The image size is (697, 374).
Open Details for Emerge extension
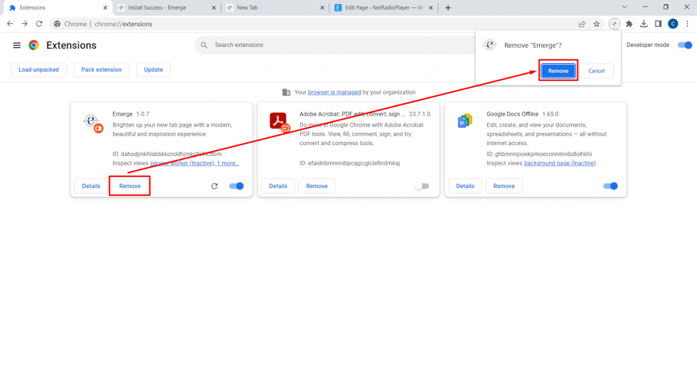pos(91,186)
